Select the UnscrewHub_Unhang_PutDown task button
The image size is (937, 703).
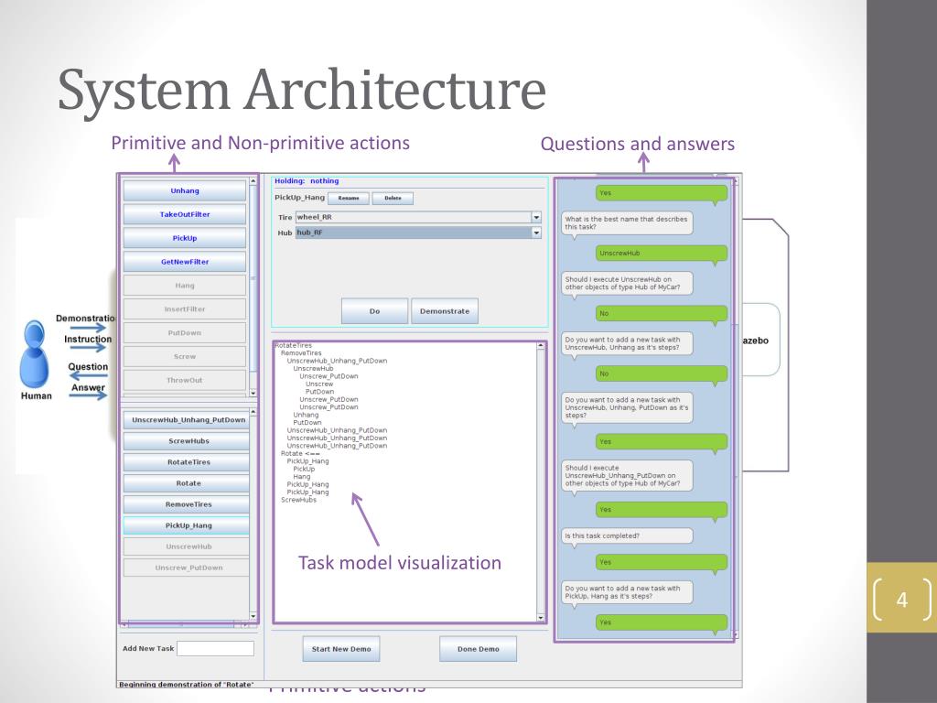[187, 420]
